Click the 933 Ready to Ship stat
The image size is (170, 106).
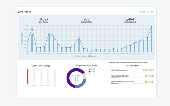86,20
